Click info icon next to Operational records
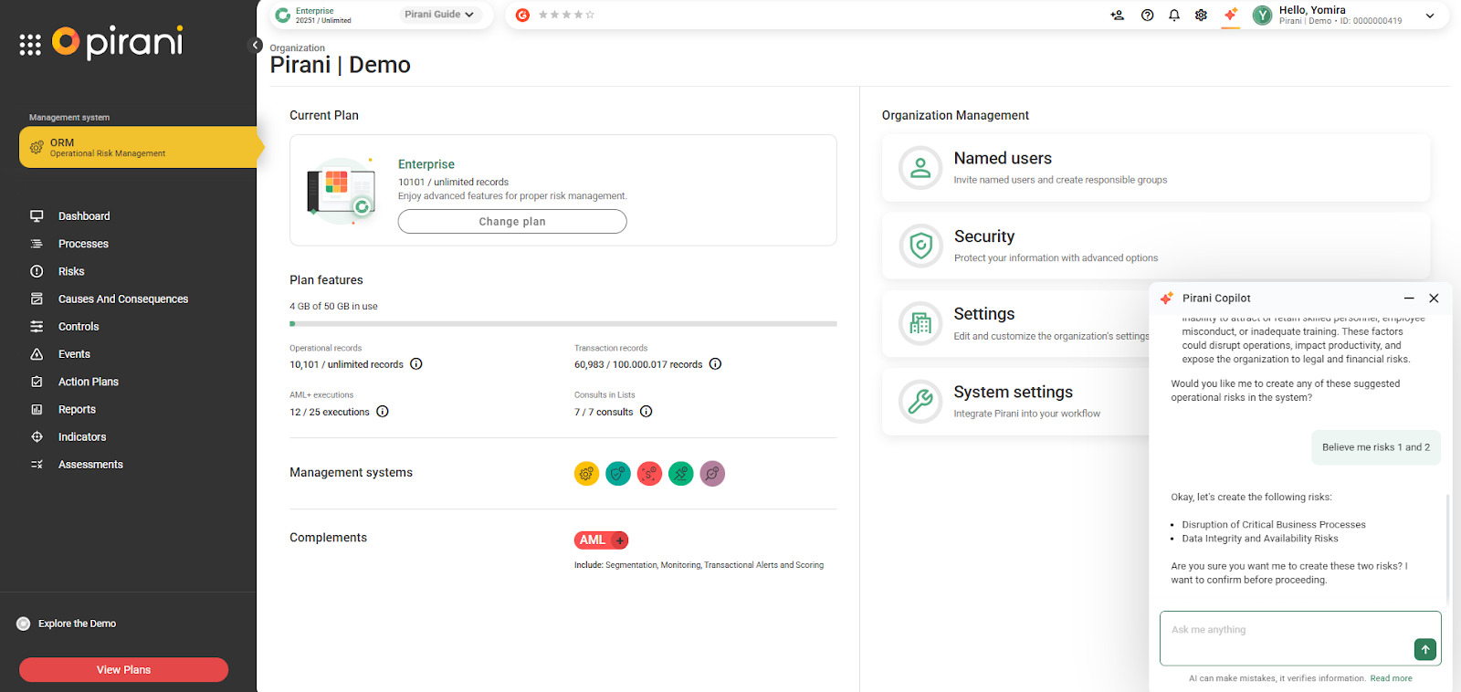 (x=416, y=364)
